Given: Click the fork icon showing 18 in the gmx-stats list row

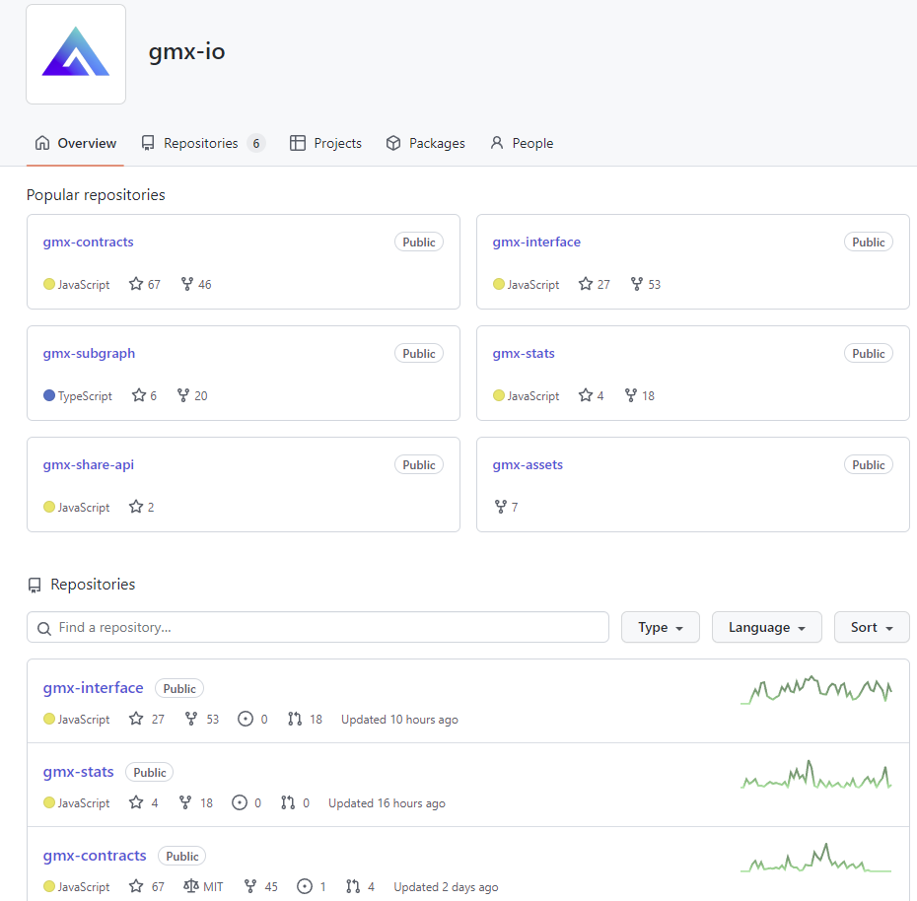Looking at the screenshot, I should click(x=185, y=802).
